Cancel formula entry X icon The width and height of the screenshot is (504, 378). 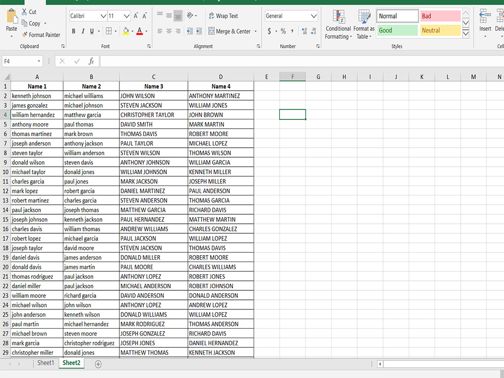(62, 61)
